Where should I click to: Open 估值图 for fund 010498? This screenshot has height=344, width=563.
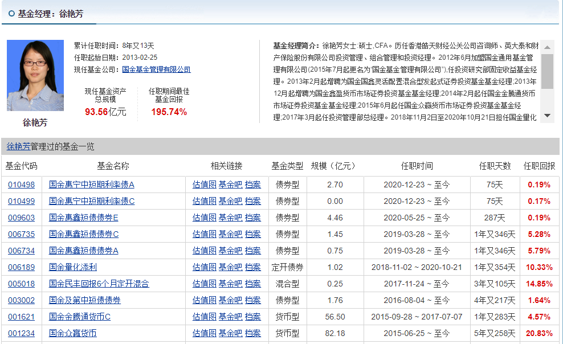(x=205, y=185)
